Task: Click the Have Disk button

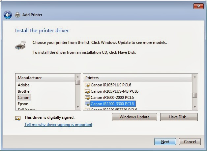Action: (x=179, y=117)
